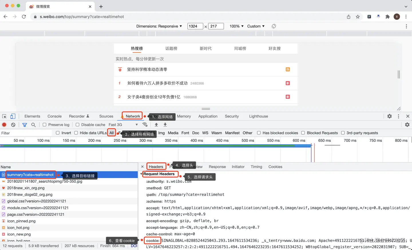
Task: Toggle the device toolbar icon
Action: coord(13,116)
